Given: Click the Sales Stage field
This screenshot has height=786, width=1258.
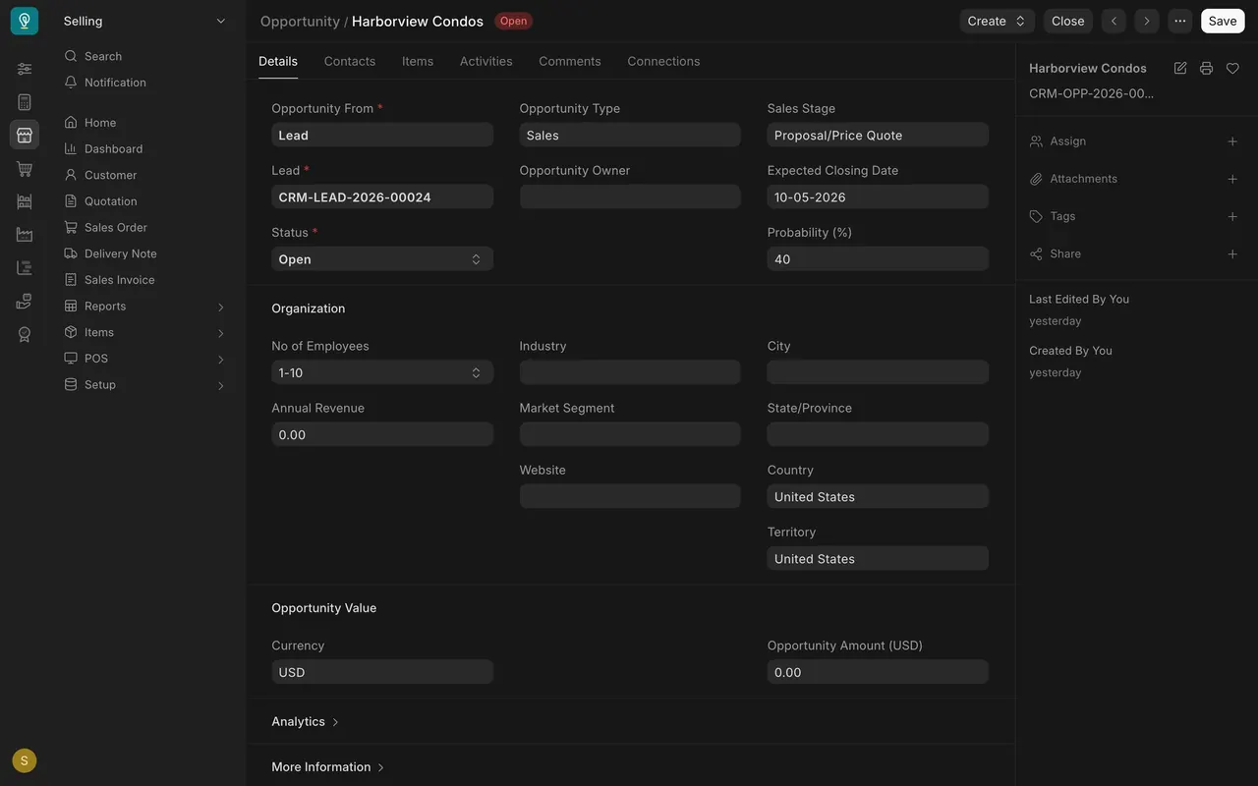Looking at the screenshot, I should tap(878, 136).
